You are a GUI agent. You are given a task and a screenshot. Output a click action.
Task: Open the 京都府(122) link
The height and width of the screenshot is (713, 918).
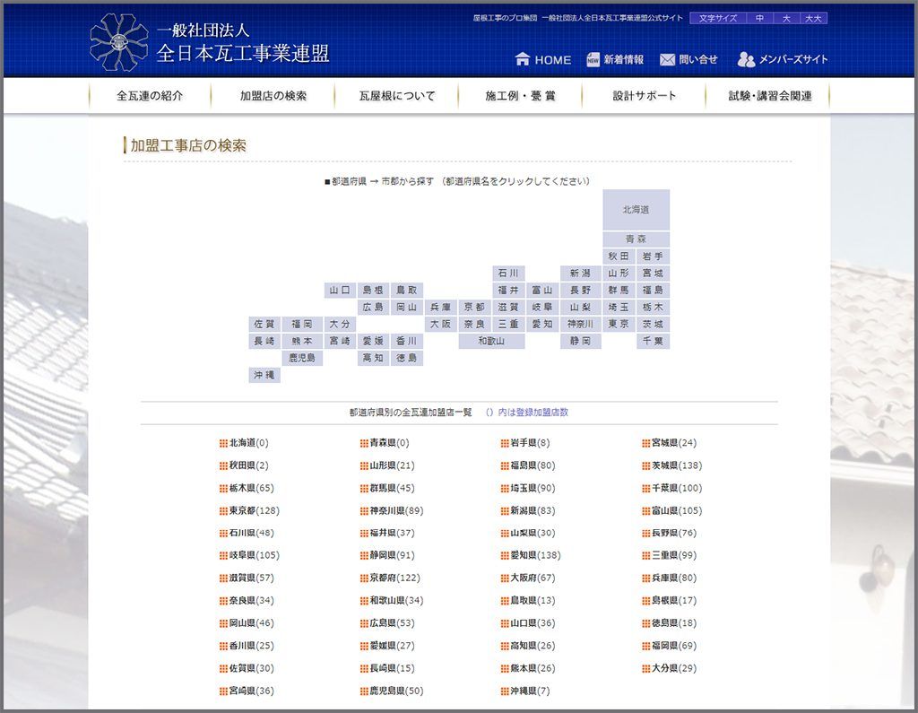[394, 578]
